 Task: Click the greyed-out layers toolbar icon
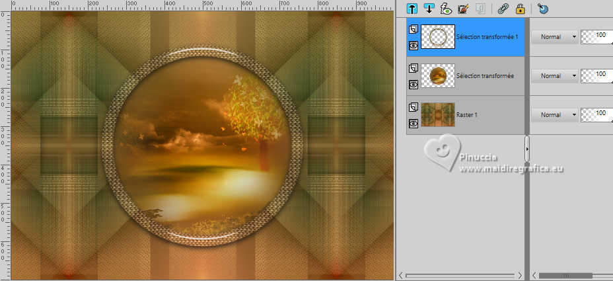(480, 9)
